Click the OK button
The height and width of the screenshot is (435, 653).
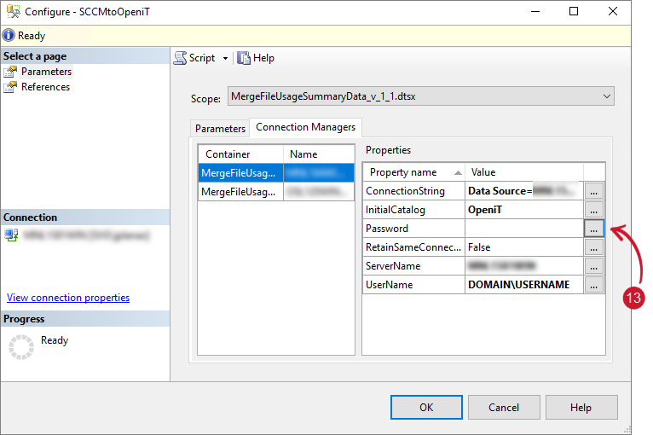(x=426, y=407)
